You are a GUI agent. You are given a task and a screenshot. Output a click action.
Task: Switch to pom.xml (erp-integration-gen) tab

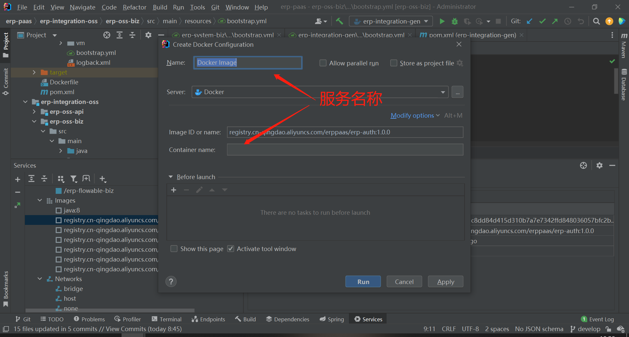coord(472,35)
